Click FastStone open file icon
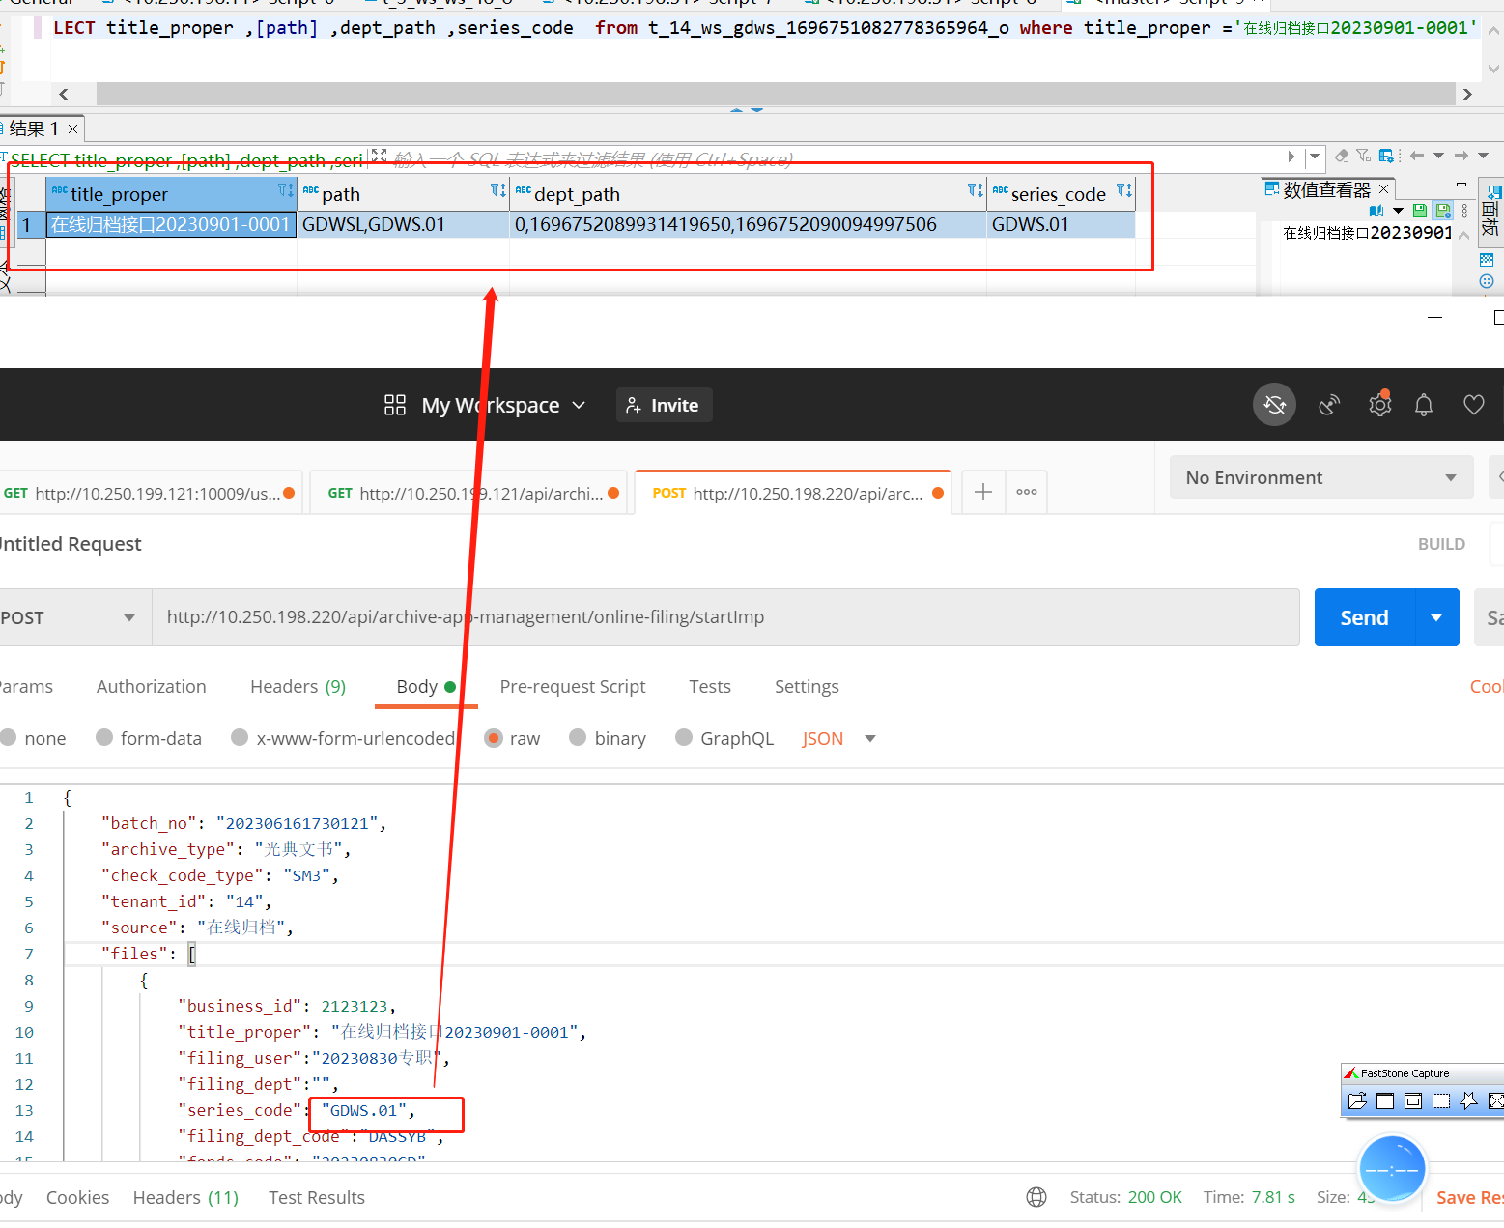Screen dimensions: 1504x1228 [1357, 1100]
